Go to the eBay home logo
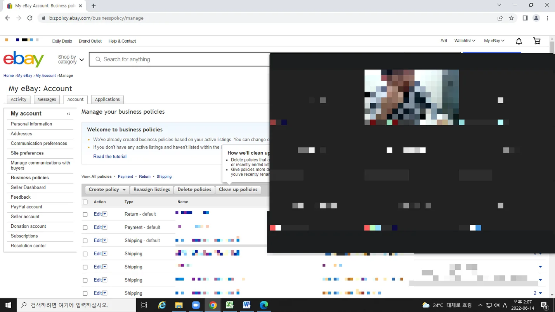 (x=24, y=59)
